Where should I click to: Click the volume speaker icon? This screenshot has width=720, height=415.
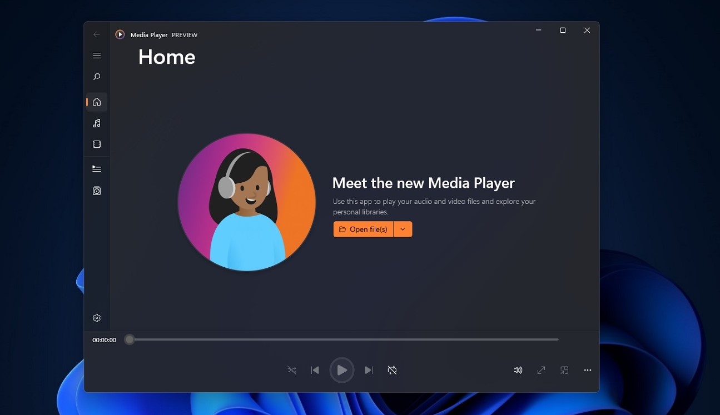tap(518, 370)
